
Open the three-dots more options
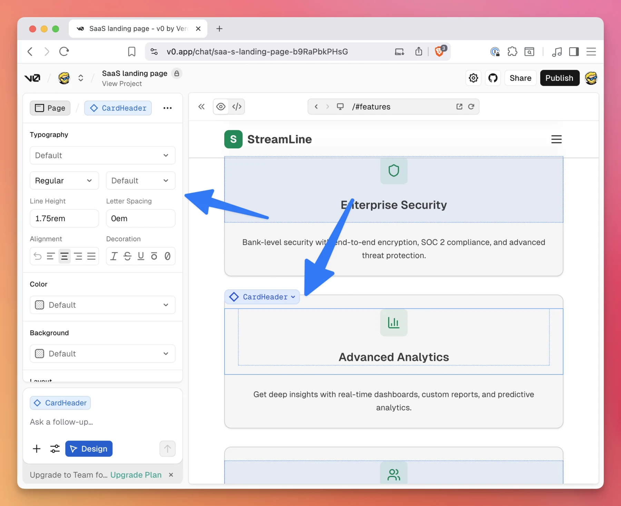(167, 108)
